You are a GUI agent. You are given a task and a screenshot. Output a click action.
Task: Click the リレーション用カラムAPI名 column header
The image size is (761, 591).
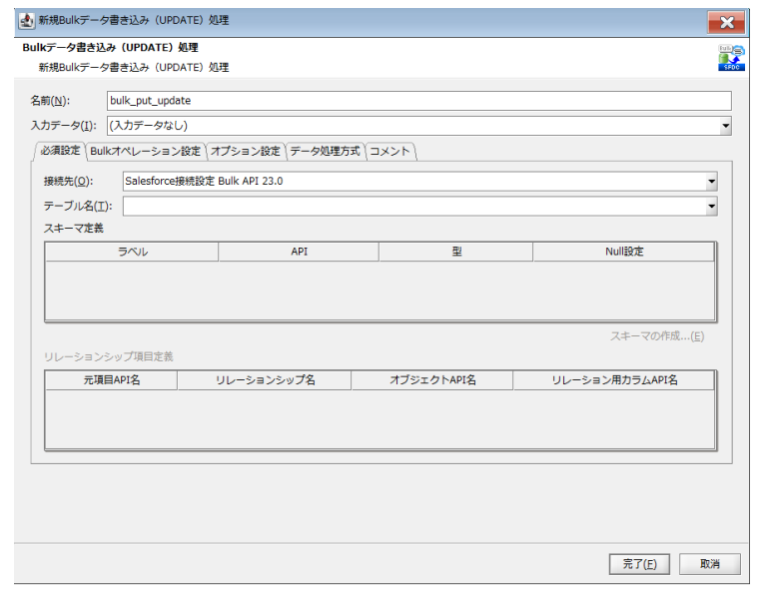coord(614,380)
